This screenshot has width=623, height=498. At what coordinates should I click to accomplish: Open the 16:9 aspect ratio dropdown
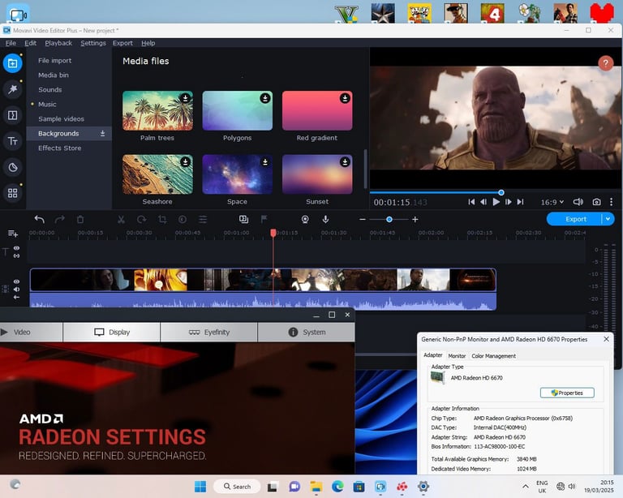552,202
